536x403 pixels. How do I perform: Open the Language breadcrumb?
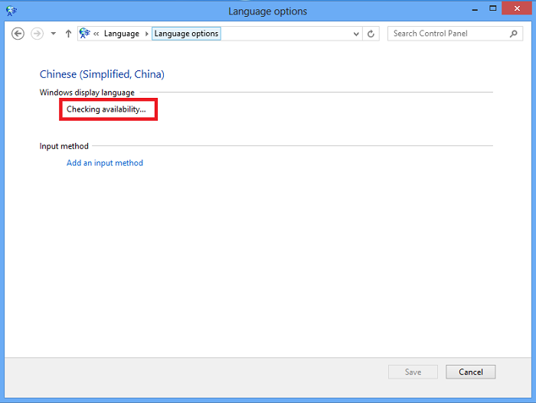[x=122, y=34]
